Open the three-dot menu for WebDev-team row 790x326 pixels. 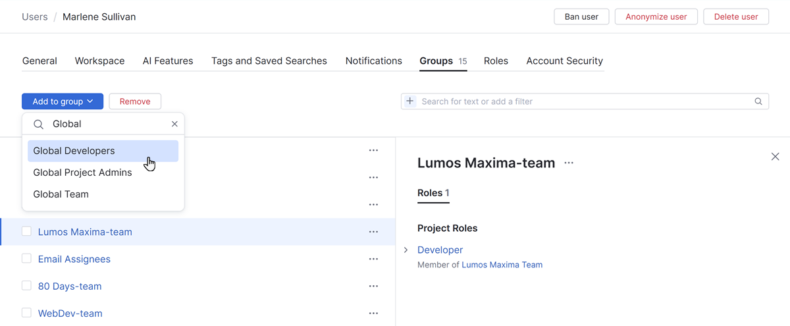(373, 313)
